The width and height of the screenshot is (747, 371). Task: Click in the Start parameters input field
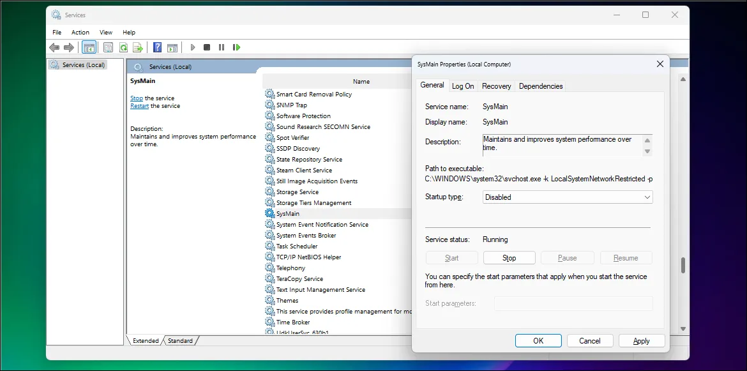[x=573, y=303]
